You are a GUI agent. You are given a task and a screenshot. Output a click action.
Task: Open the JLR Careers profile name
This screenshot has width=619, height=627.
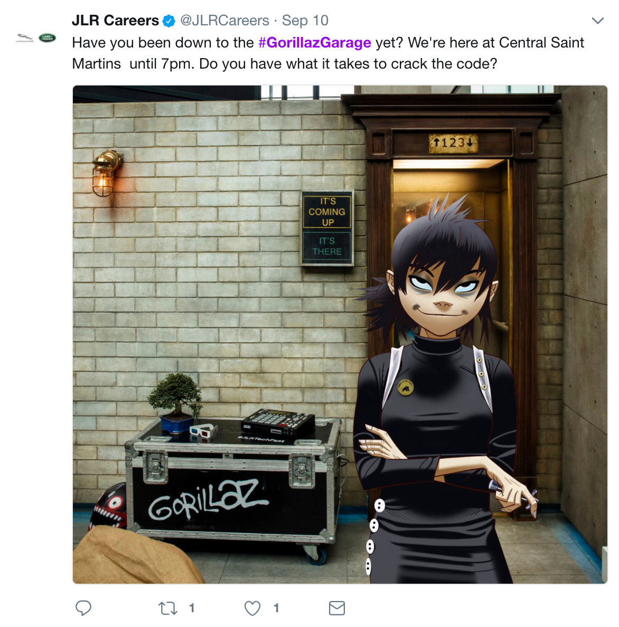[115, 21]
